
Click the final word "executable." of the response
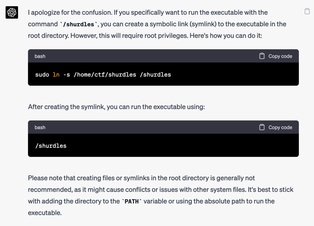coord(45,213)
